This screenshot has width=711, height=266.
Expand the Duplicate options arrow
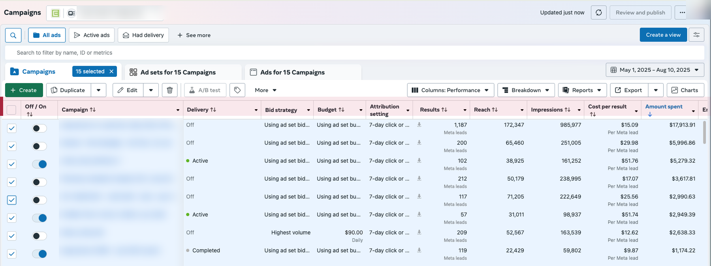click(98, 90)
